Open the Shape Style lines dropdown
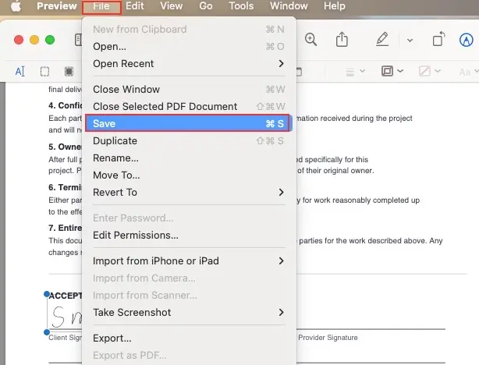The width and height of the screenshot is (479, 365). pyautogui.click(x=355, y=72)
